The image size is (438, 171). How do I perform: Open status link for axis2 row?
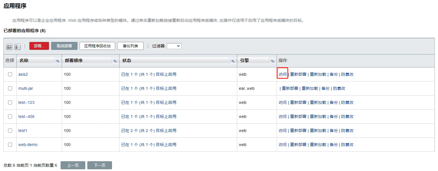tap(149, 74)
